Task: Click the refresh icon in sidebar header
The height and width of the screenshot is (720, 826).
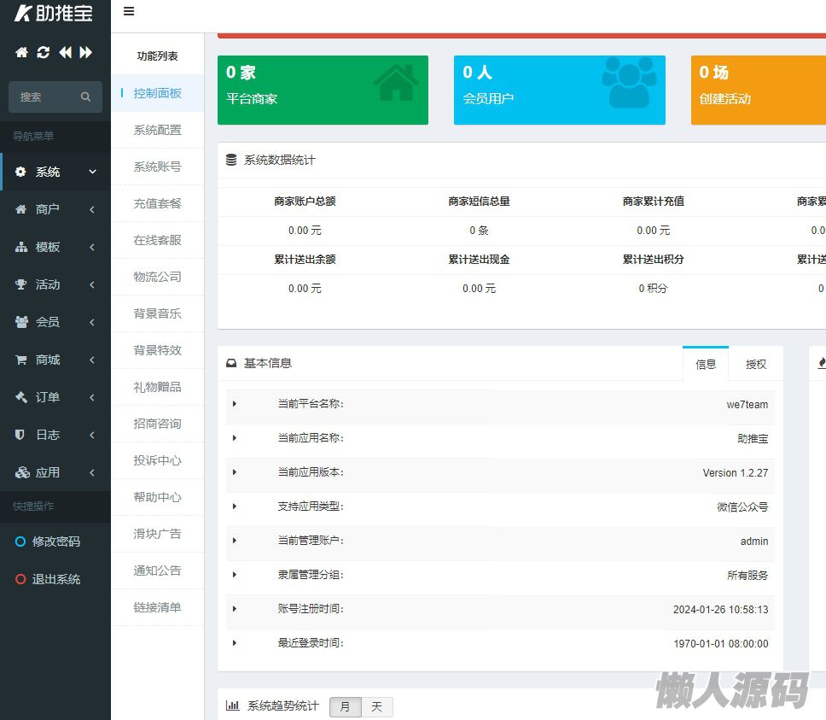Action: 44,53
